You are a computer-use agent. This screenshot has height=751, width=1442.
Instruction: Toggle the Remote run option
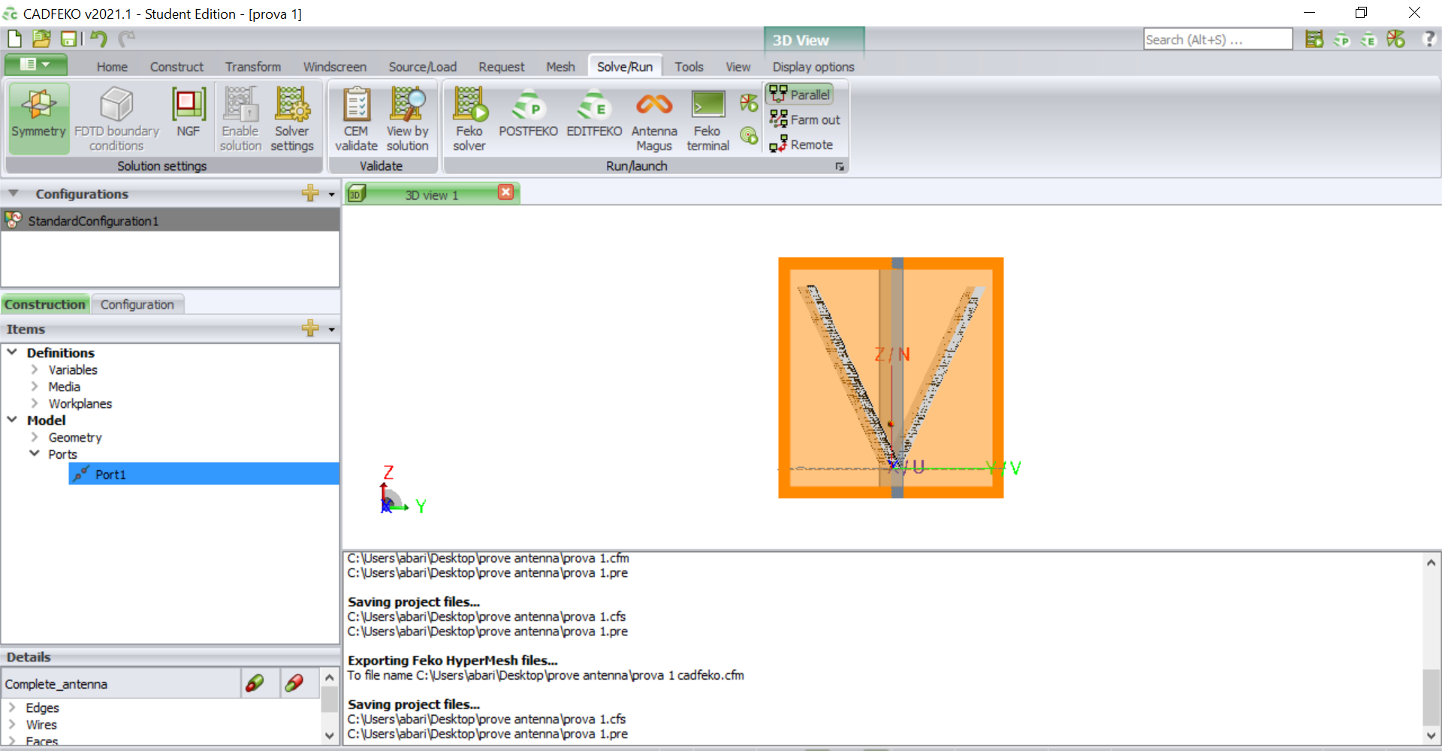[801, 144]
